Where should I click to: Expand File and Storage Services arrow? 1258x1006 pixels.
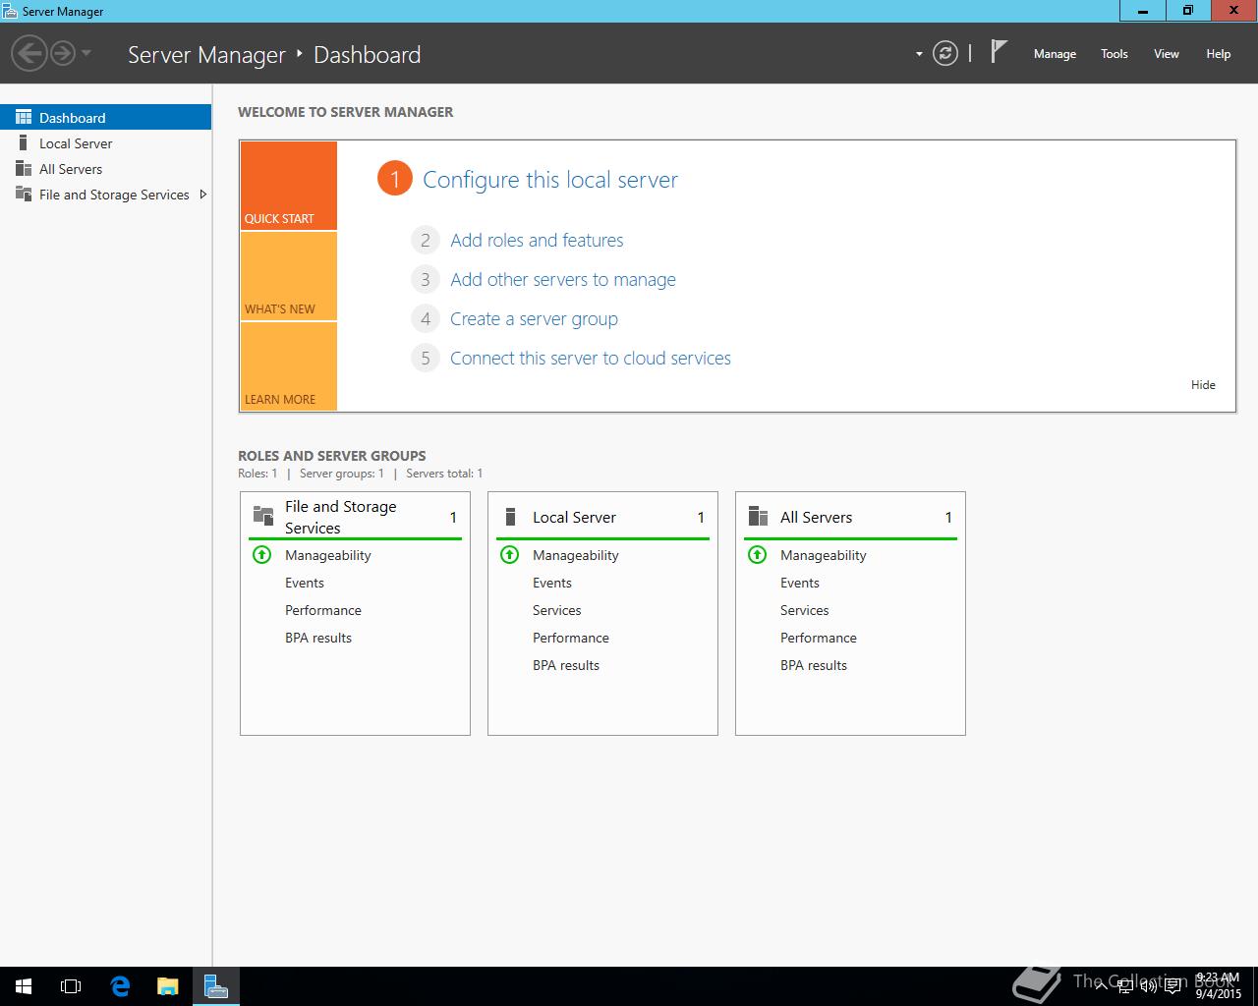coord(202,195)
